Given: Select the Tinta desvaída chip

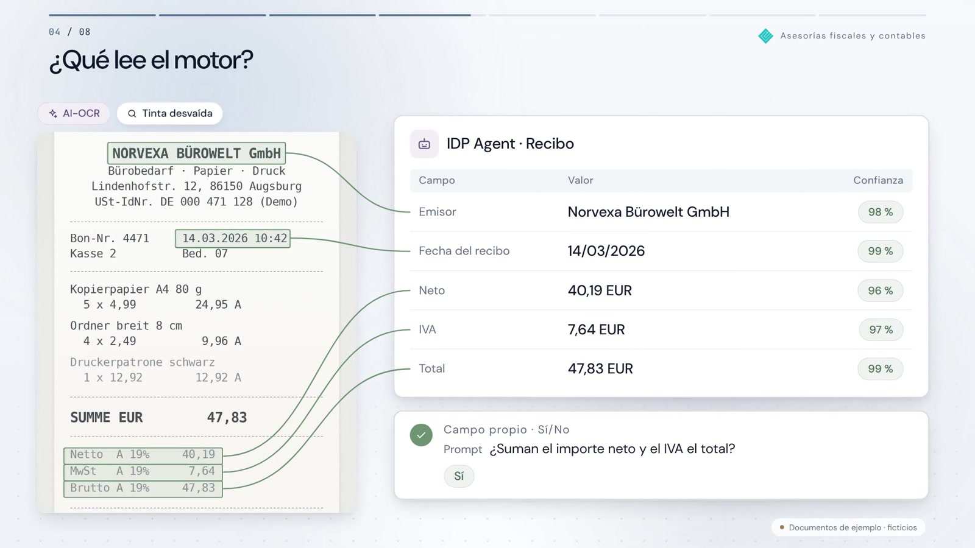Looking at the screenshot, I should tap(169, 113).
